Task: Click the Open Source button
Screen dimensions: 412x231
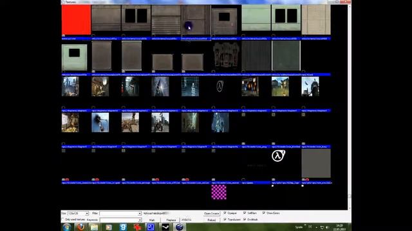Action: [212, 214]
